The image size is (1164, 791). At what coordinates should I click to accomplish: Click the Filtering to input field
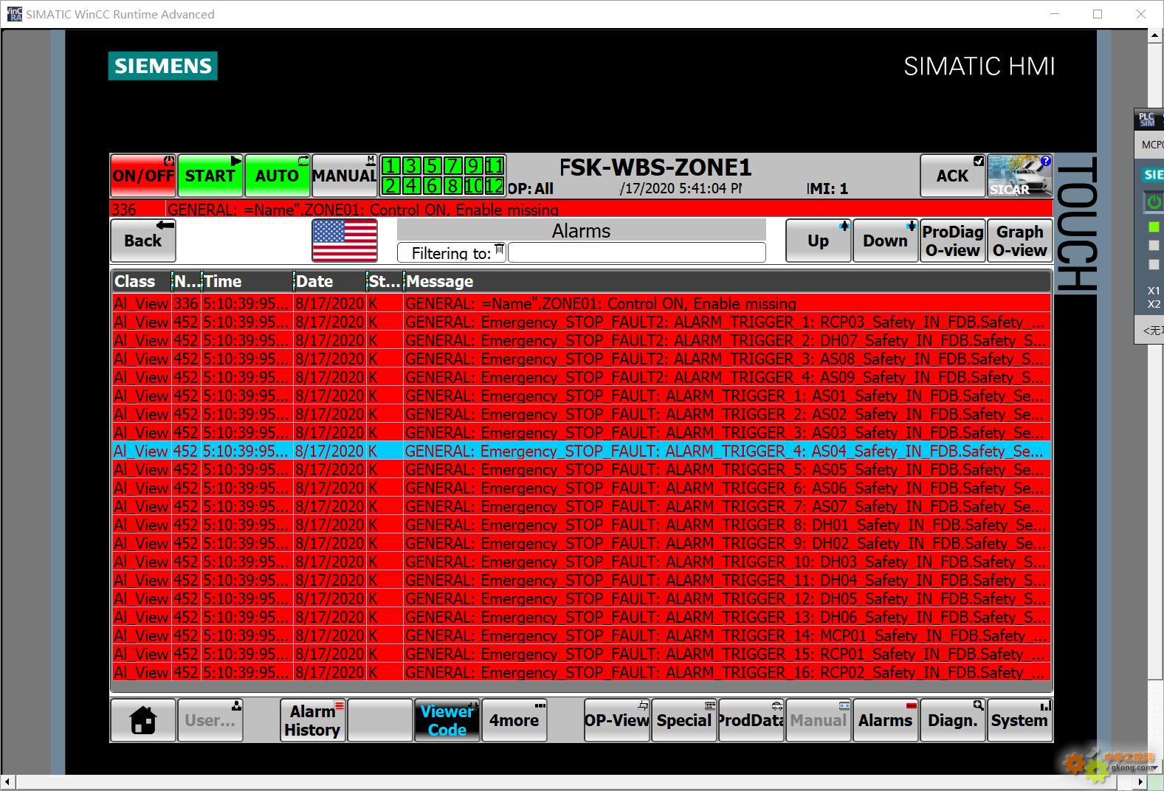coord(636,253)
